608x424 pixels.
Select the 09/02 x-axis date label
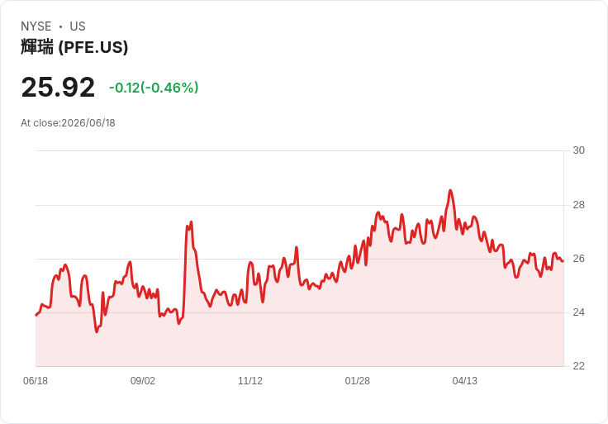(143, 381)
